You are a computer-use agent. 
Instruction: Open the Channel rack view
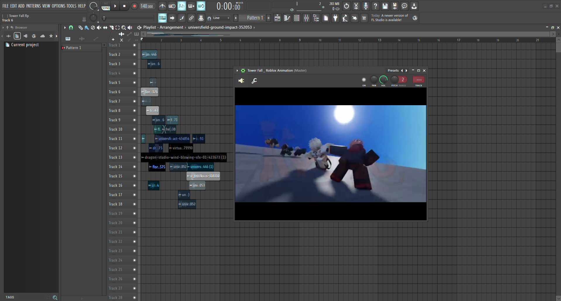[297, 18]
